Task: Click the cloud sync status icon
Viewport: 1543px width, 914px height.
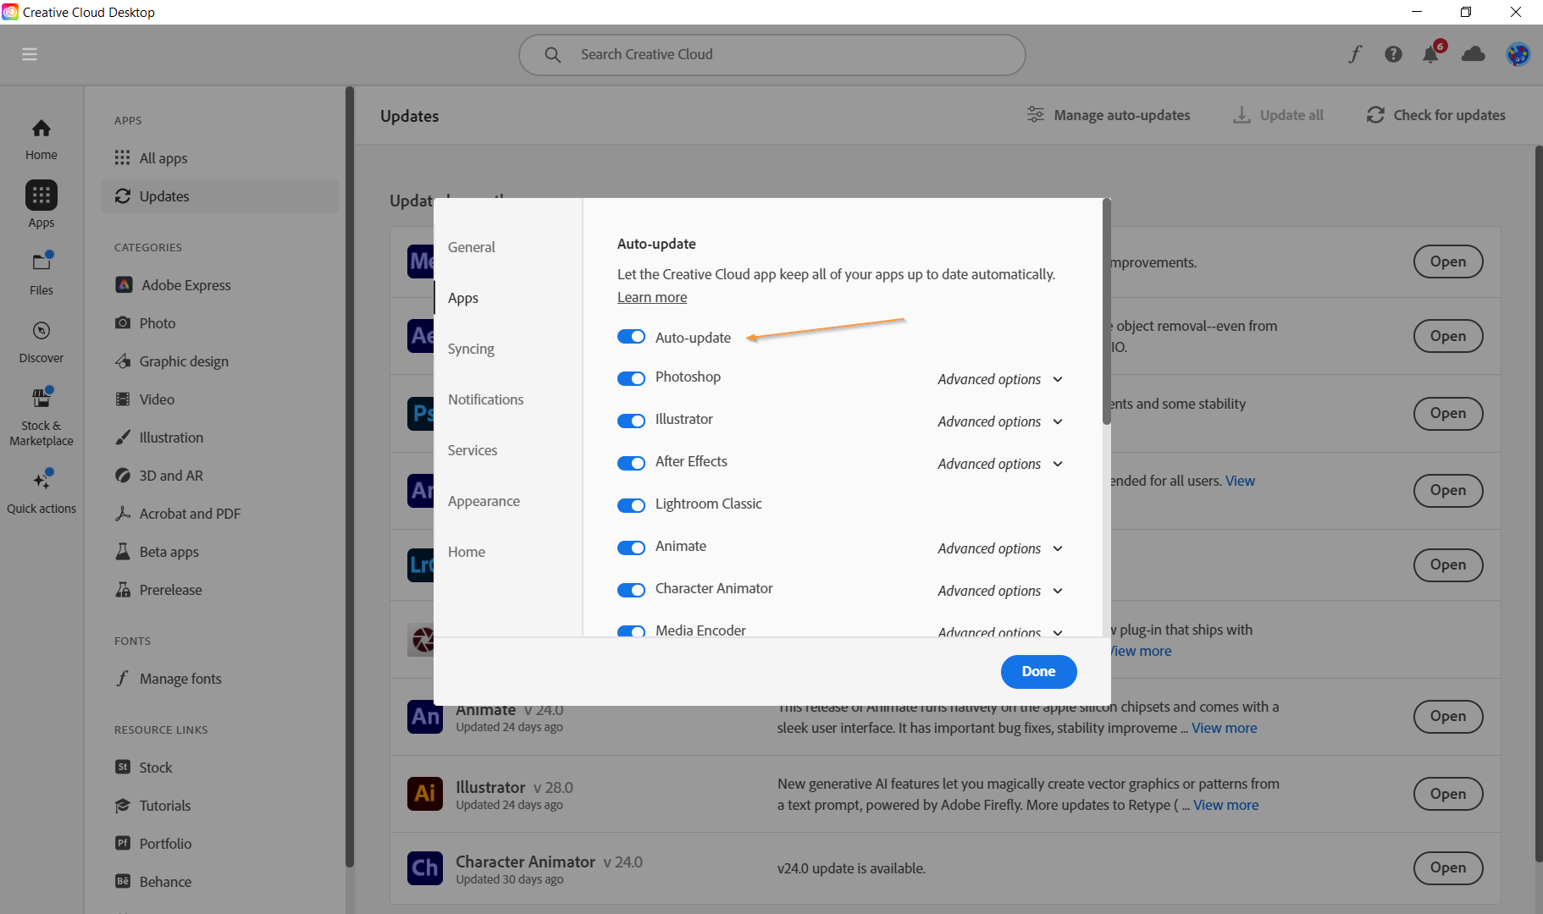Action: pos(1474,54)
